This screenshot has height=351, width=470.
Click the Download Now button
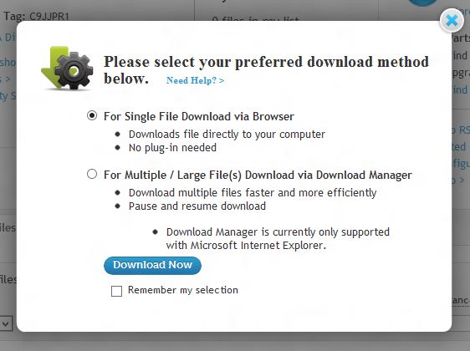point(152,266)
